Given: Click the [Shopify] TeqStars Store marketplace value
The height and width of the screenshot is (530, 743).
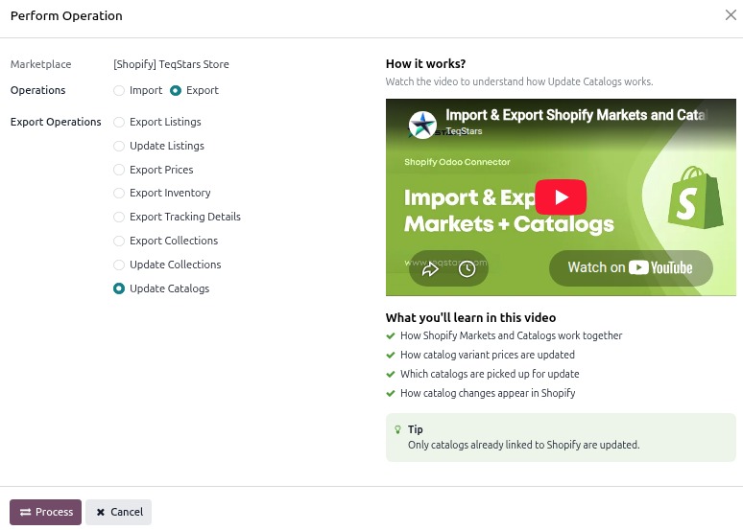Looking at the screenshot, I should point(171,64).
